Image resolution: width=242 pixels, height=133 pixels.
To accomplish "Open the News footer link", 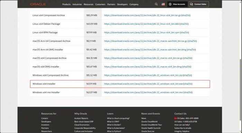I will [143, 119].
